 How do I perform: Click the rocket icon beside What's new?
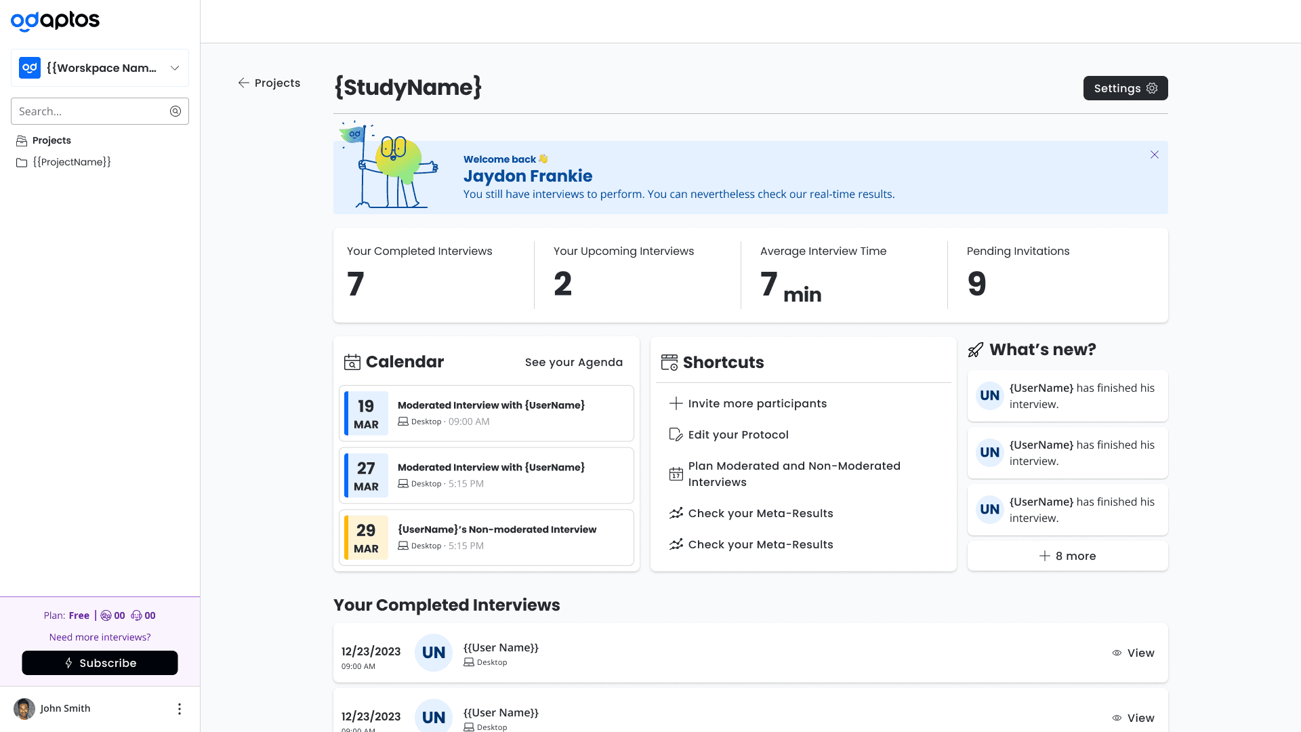pyautogui.click(x=976, y=350)
